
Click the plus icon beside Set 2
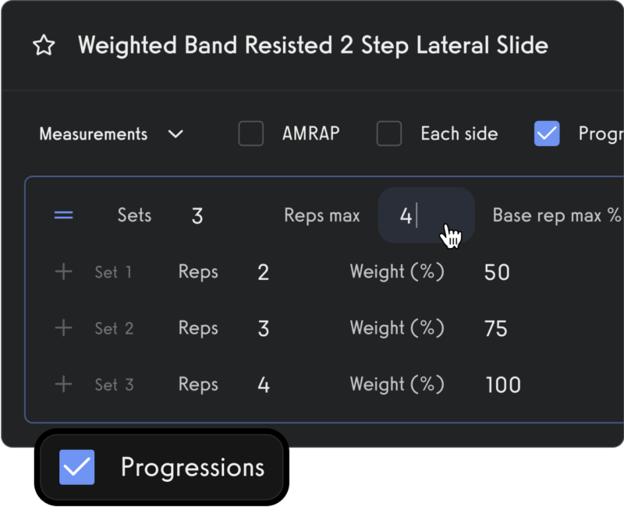point(63,328)
